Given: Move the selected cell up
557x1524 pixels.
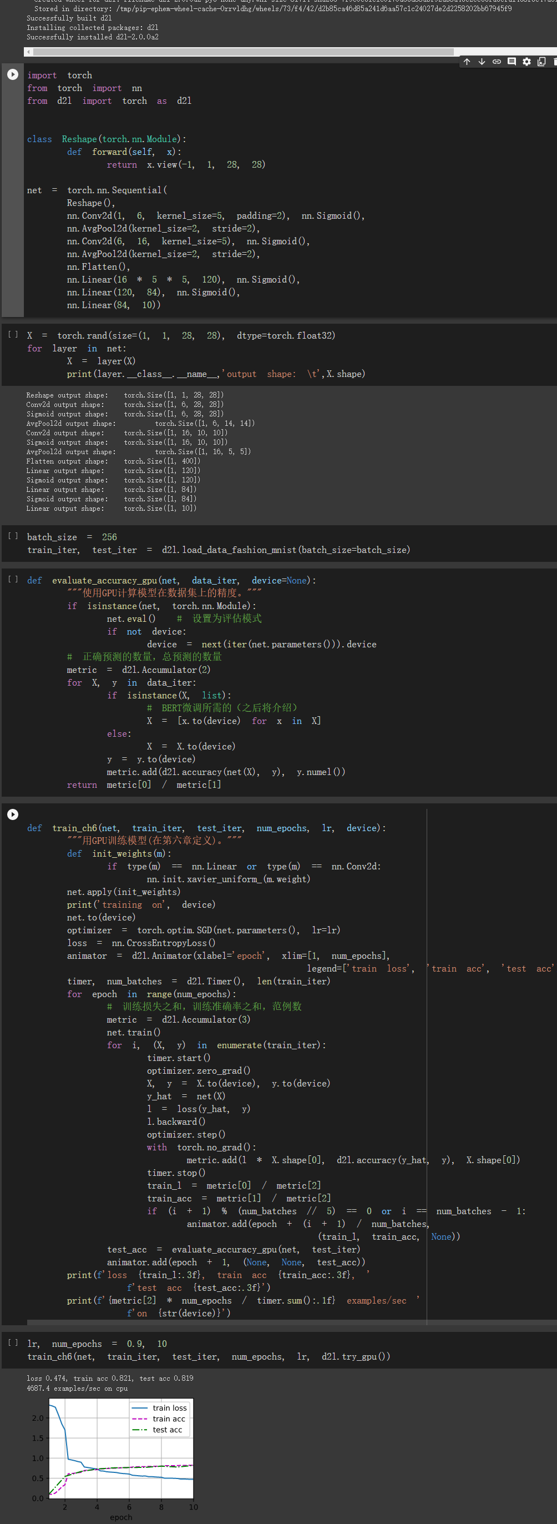Looking at the screenshot, I should (467, 62).
